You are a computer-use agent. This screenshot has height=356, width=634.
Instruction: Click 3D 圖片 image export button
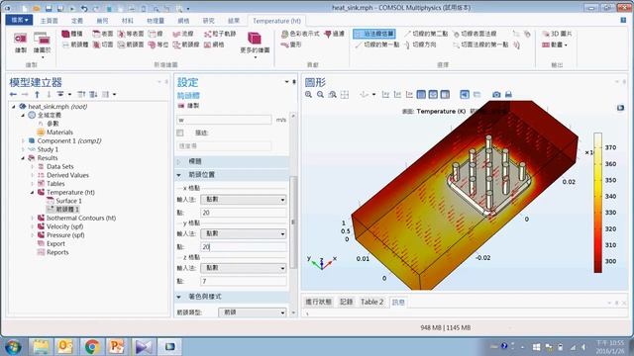pyautogui.click(x=557, y=34)
